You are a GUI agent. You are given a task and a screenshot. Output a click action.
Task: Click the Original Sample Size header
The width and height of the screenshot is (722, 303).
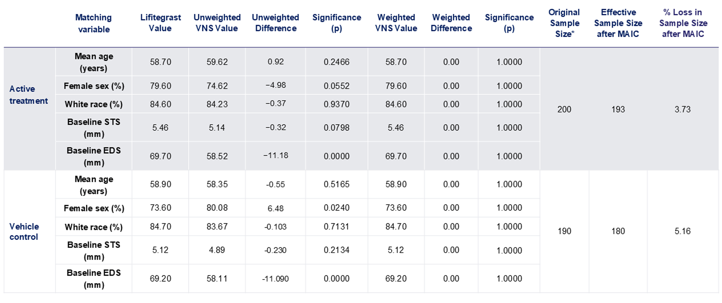point(564,23)
